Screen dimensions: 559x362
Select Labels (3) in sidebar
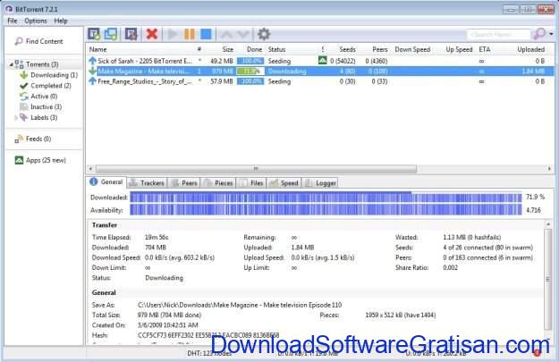pyautogui.click(x=38, y=118)
